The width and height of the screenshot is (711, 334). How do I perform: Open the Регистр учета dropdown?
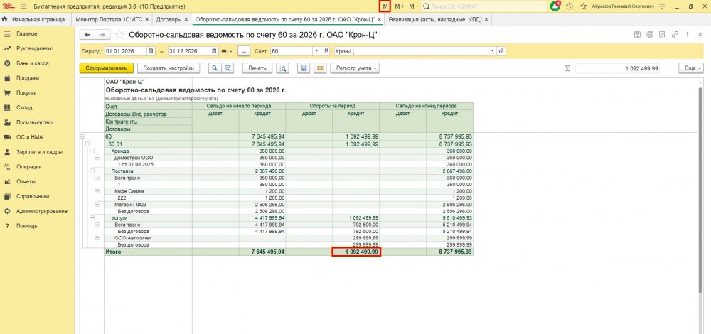pos(355,68)
